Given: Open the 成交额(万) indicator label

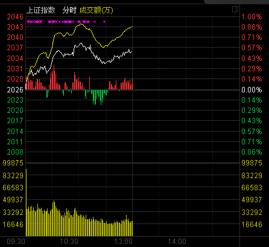Looking at the screenshot, I should click(97, 10).
